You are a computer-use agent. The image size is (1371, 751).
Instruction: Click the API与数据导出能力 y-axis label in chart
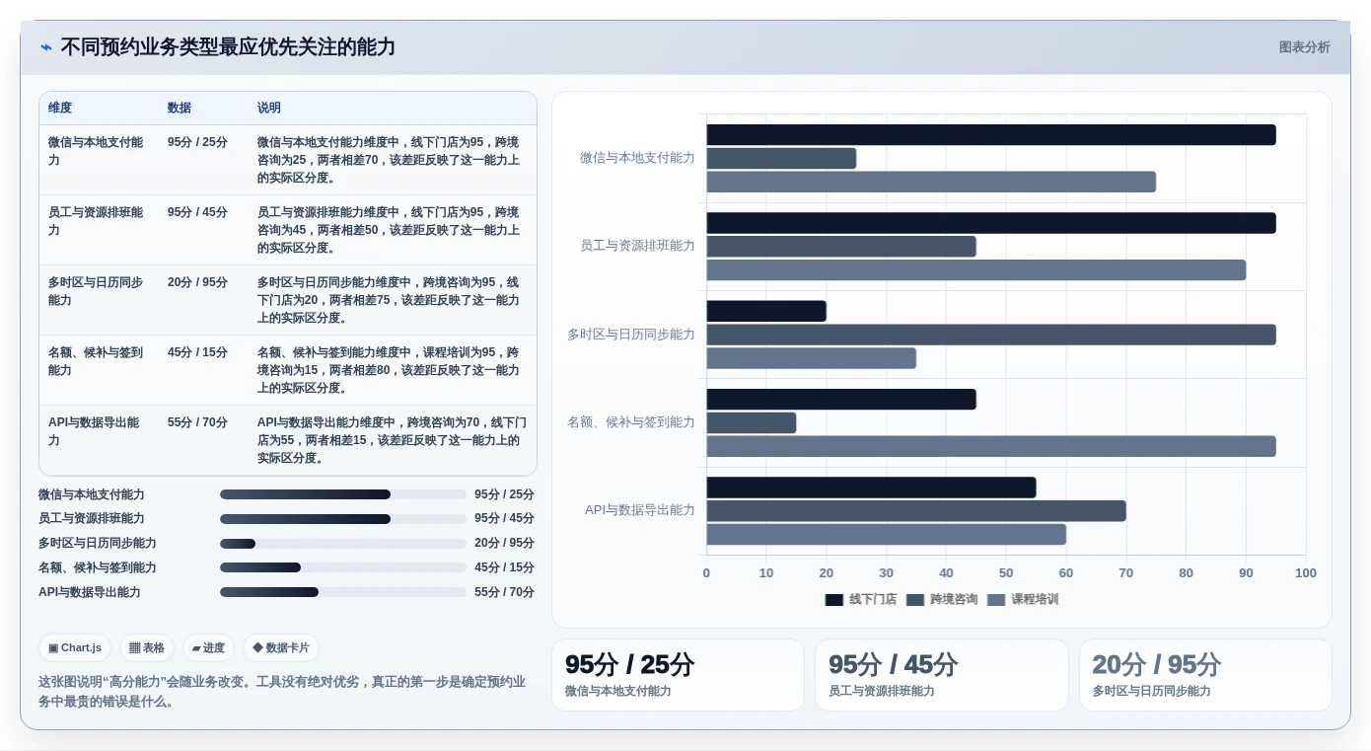tap(640, 510)
